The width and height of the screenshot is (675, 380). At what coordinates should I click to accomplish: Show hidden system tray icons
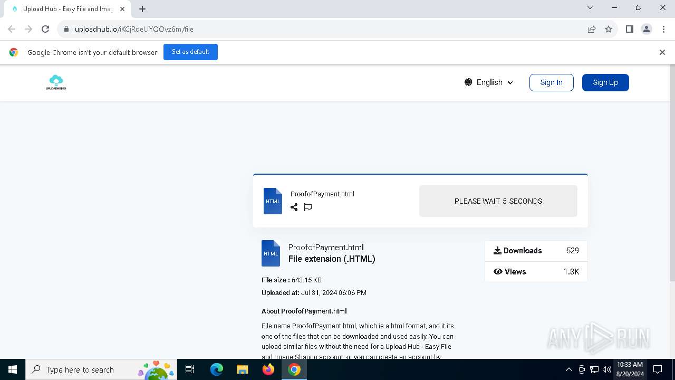pyautogui.click(x=568, y=369)
